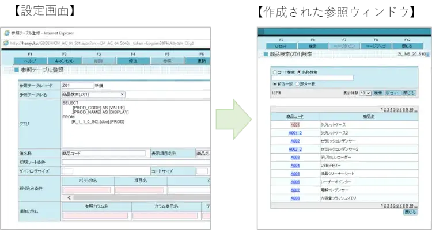Click the F6 検索 toolbar button in the search window
This screenshot has width=432, height=230.
click(313, 46)
